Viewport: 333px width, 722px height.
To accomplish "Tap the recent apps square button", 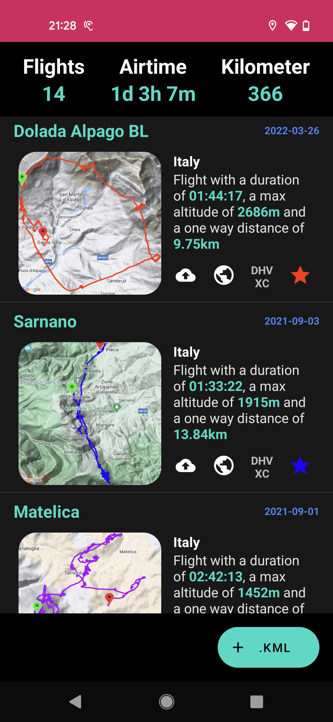I will click(x=257, y=702).
